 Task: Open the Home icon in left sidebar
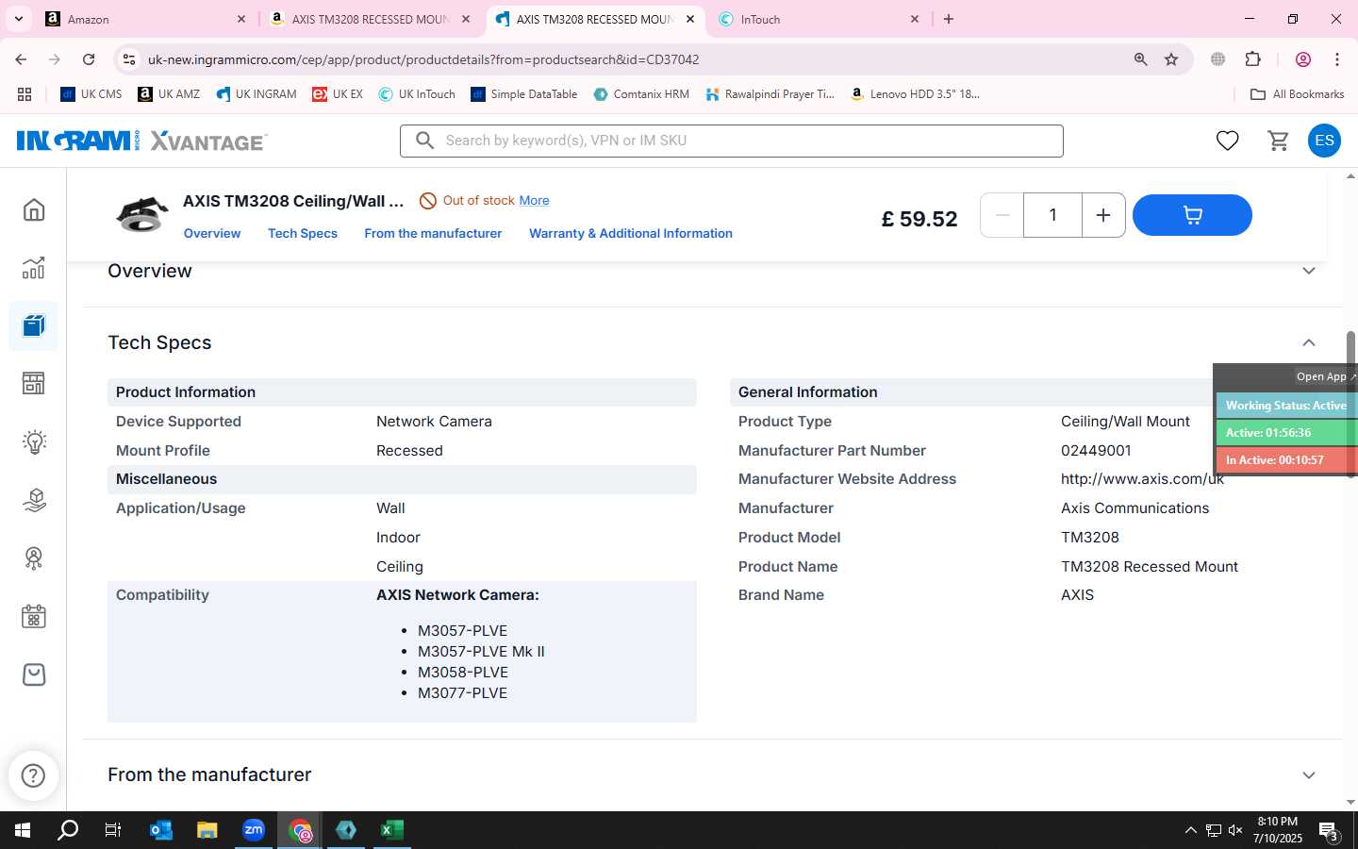click(x=34, y=209)
